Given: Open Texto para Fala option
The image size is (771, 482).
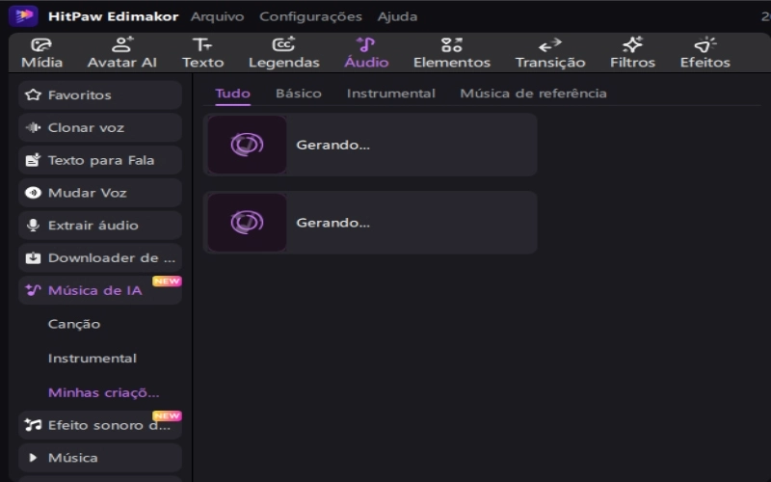Looking at the screenshot, I should 99,160.
